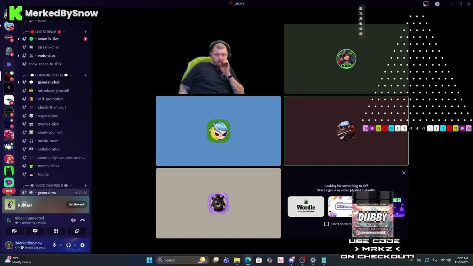This screenshot has height=266, width=473.
Task: Open the music-room channel
Action: [55, 141]
